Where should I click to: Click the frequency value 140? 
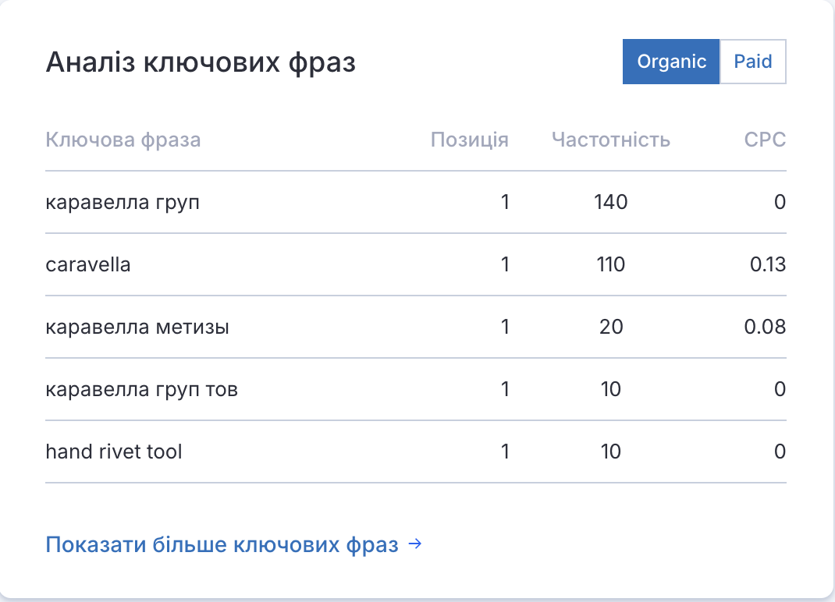coord(611,202)
